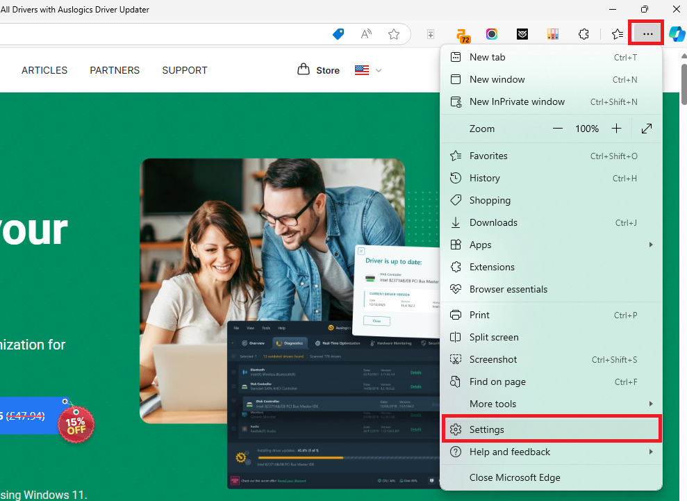Image resolution: width=687 pixels, height=501 pixels.
Task: Click the Browser essentials heart icon
Action: [x=456, y=289]
